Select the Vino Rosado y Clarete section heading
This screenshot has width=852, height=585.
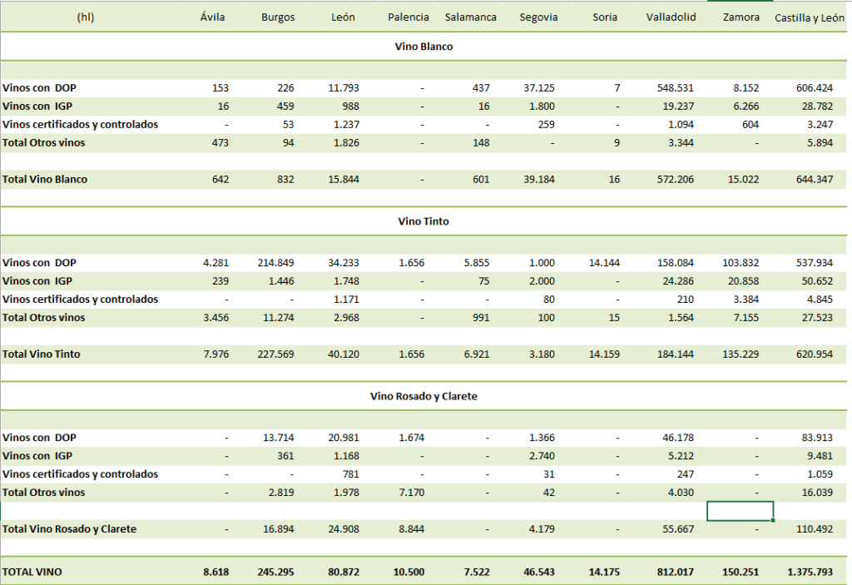tap(424, 396)
